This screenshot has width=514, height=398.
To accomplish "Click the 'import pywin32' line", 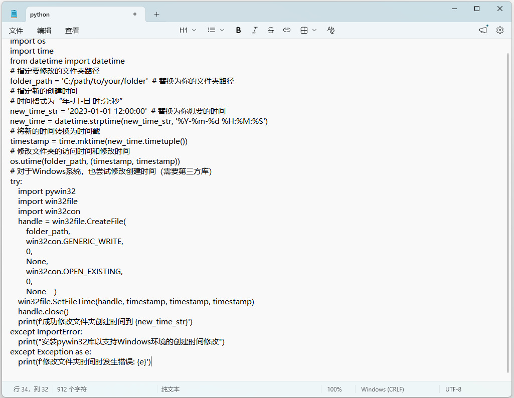I will point(47,191).
